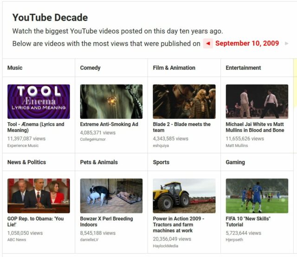Image resolution: width=297 pixels, height=257 pixels.
Task: Play the Michael Jai White fight thumbnail
Action: (257, 101)
